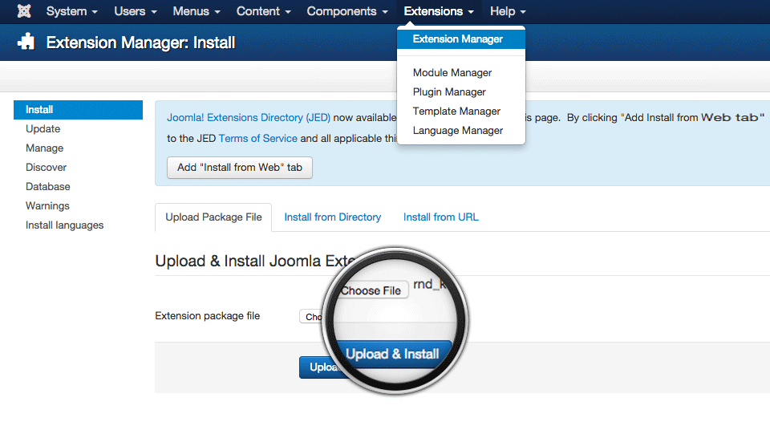This screenshot has height=422, width=770.
Task: Click Add "Install from Web" tab button
Action: [x=240, y=167]
